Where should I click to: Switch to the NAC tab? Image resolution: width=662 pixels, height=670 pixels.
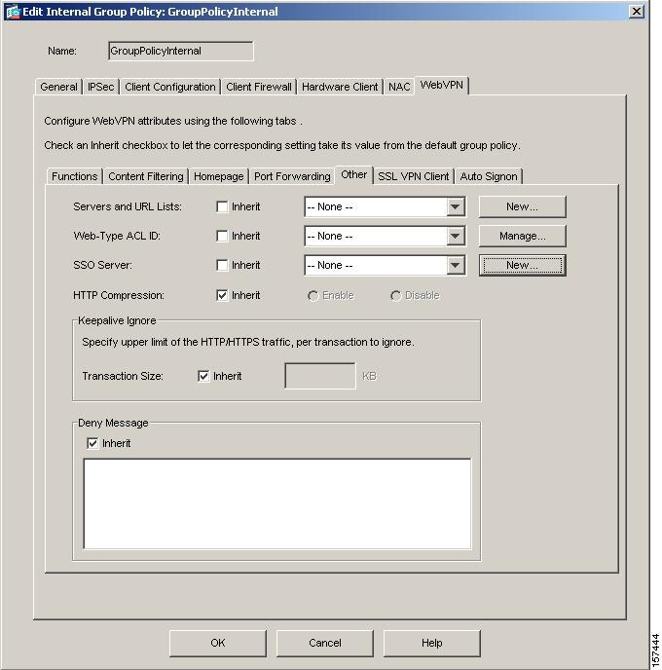click(399, 87)
